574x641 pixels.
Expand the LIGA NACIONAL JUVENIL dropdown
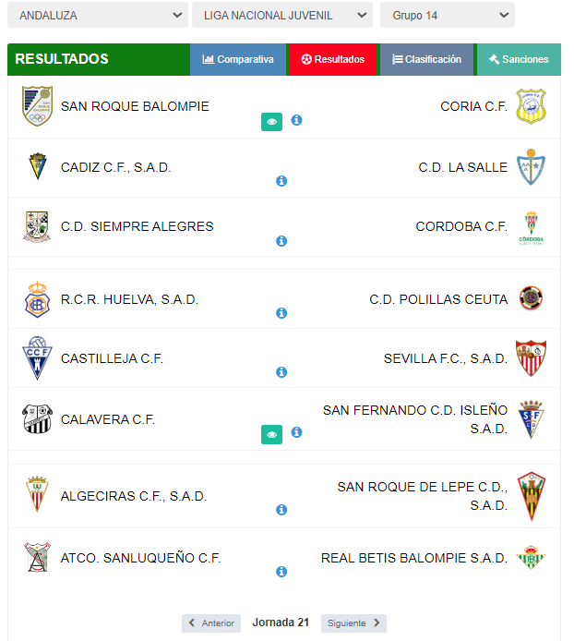click(x=282, y=15)
